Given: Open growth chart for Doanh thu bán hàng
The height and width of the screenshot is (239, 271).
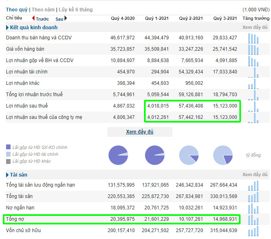Looking at the screenshot, I should pyautogui.click(x=254, y=38).
